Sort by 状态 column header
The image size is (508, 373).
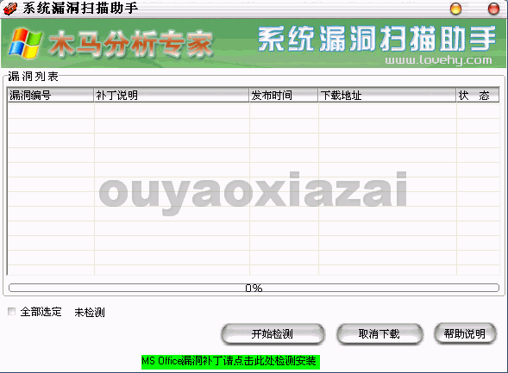tap(478, 96)
